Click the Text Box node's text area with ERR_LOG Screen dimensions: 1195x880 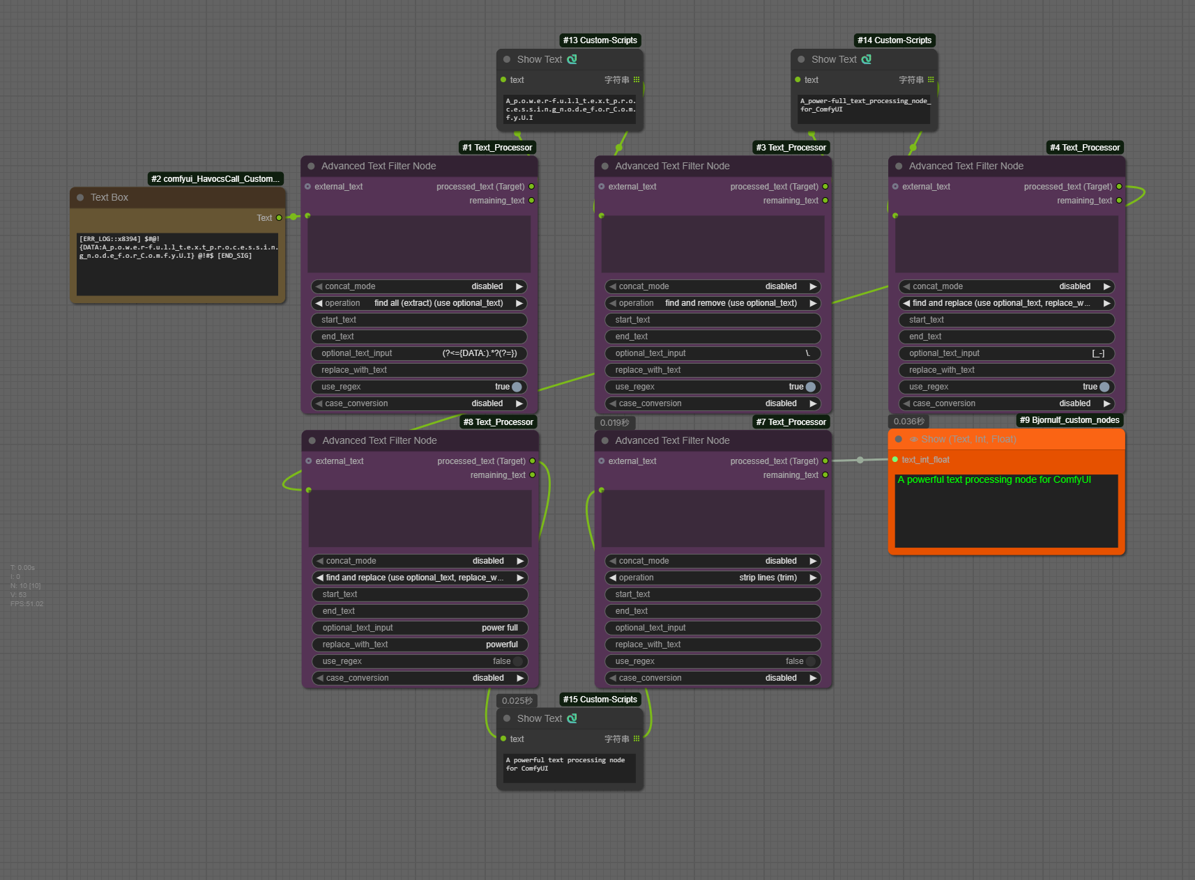pyautogui.click(x=177, y=264)
